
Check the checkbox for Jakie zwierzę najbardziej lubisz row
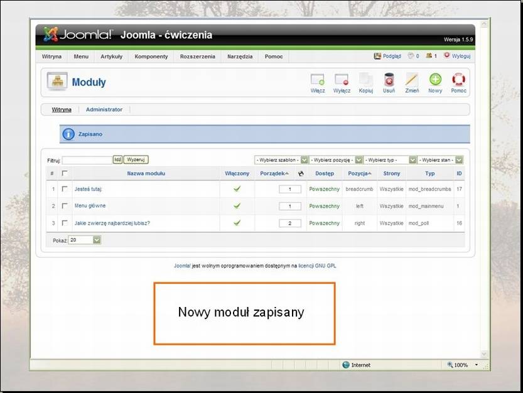tap(65, 223)
